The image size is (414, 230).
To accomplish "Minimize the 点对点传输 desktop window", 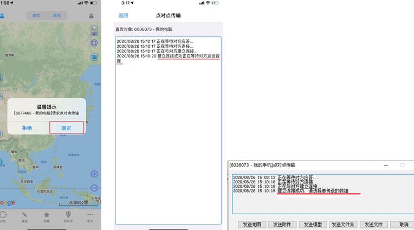I will tap(385, 165).
